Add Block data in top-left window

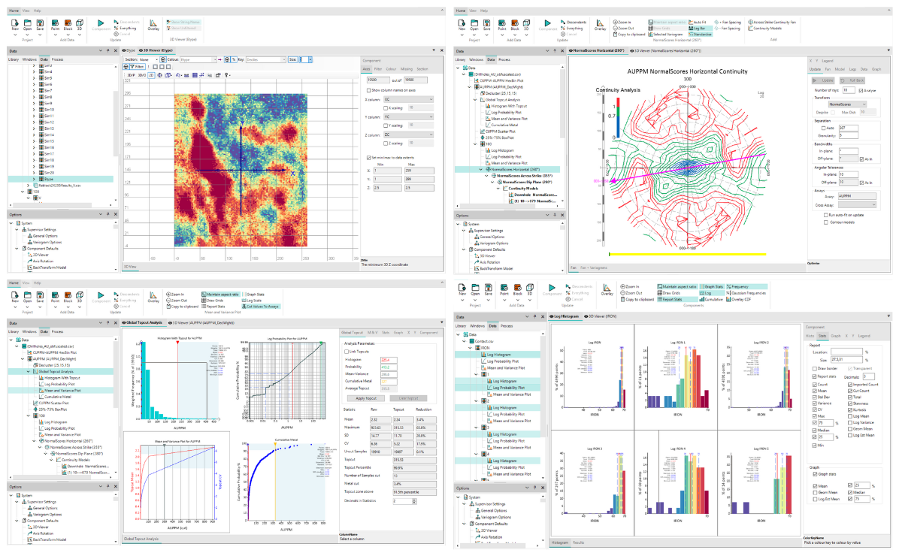click(x=68, y=25)
